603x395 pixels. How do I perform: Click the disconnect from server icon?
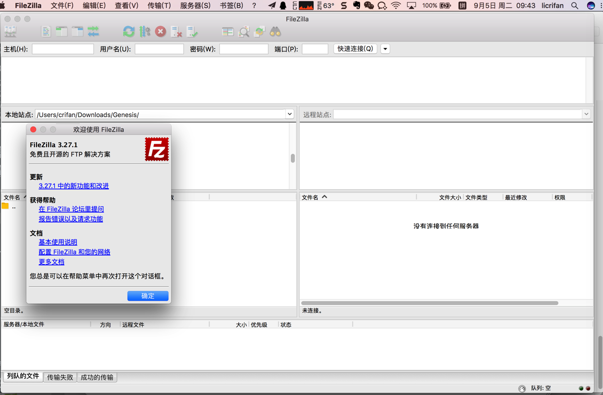point(176,32)
